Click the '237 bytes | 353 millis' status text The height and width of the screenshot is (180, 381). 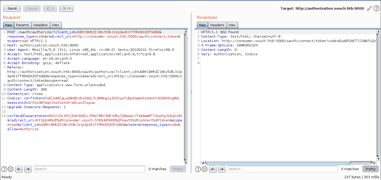coord(362,177)
